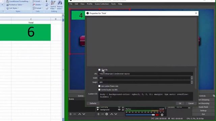
Task: Select Excel column C header
Action: [31, 19]
